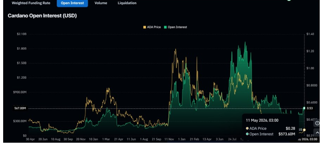Click the yellow ADA Price legend swatch
This screenshot has height=143, width=320.
pyautogui.click(x=145, y=27)
